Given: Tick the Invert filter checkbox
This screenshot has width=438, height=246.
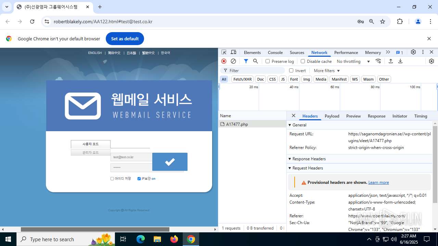Looking at the screenshot, I should click(x=291, y=70).
